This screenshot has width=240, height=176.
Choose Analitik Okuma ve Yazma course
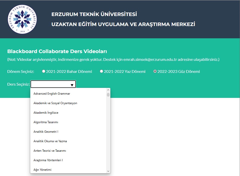(x=50, y=141)
